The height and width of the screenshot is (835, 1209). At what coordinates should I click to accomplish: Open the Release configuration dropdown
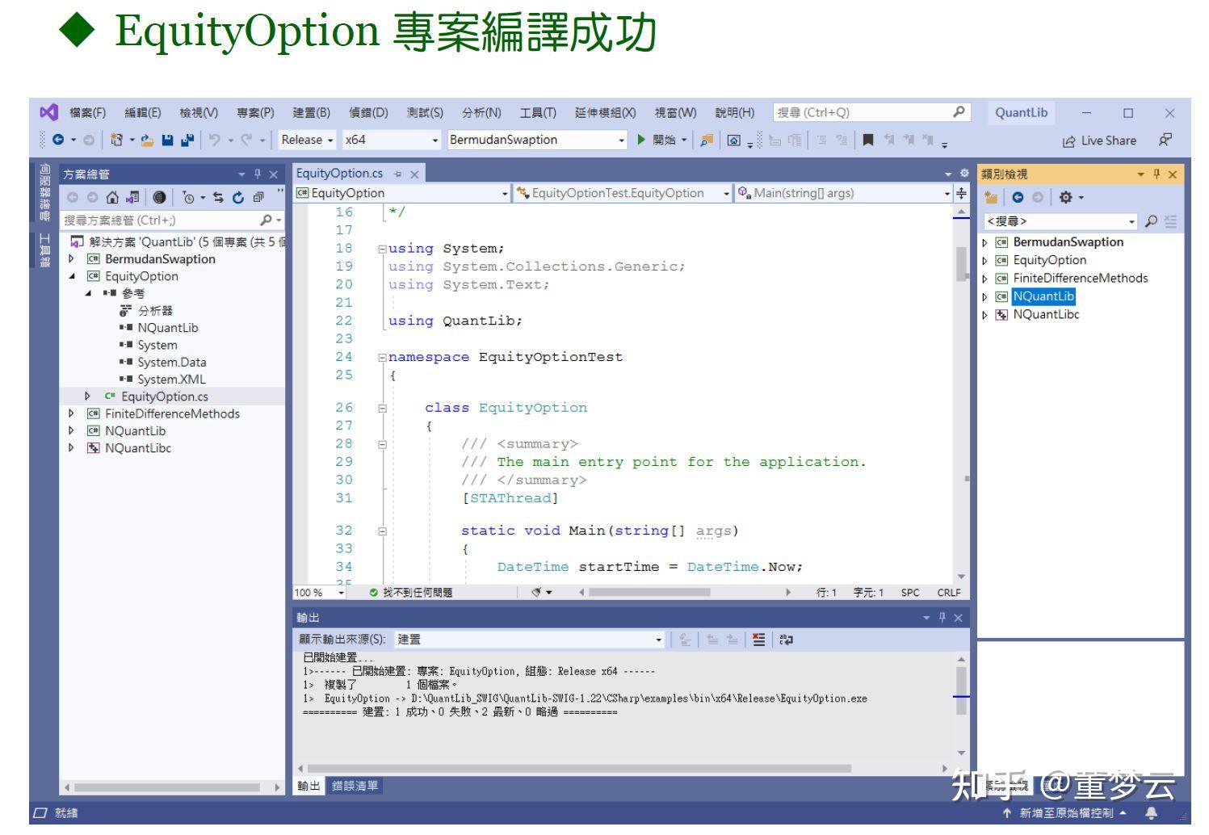307,140
